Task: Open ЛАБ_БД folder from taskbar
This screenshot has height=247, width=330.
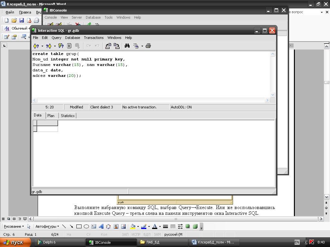Action: (162, 242)
